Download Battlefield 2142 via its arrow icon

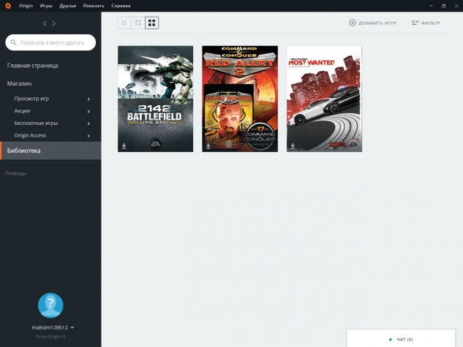pos(124,146)
